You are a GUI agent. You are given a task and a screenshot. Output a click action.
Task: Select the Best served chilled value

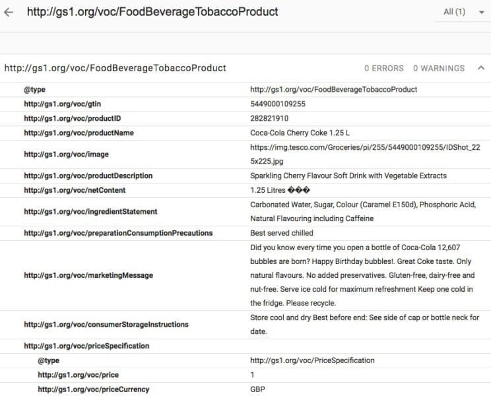coord(282,233)
